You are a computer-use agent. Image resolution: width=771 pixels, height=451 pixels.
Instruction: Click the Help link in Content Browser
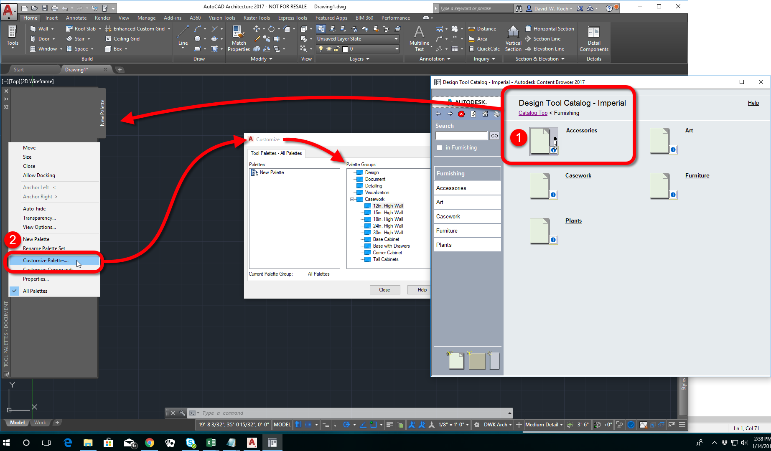pos(753,103)
